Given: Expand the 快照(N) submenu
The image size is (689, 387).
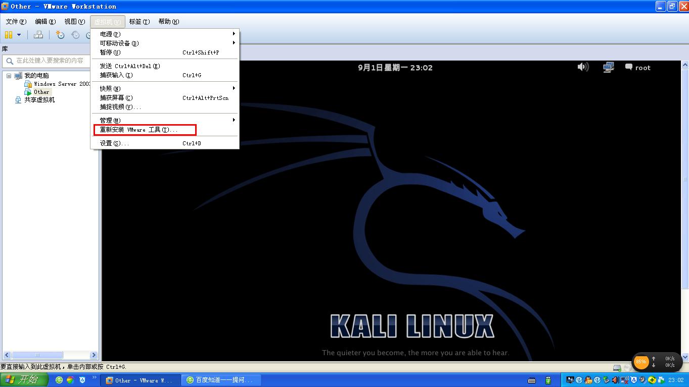Looking at the screenshot, I should point(165,89).
